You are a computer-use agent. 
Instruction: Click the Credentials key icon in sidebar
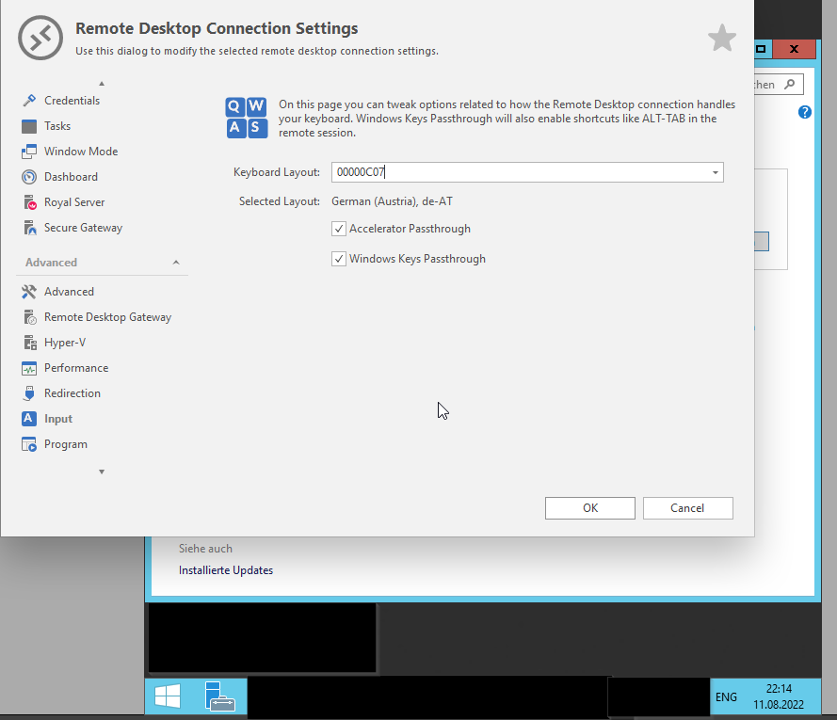pyautogui.click(x=28, y=101)
